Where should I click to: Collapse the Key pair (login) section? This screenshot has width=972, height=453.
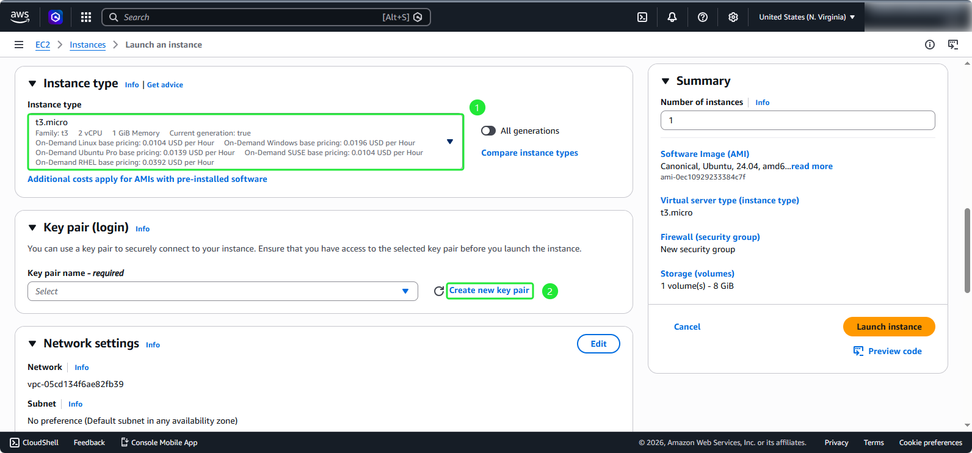(x=32, y=228)
